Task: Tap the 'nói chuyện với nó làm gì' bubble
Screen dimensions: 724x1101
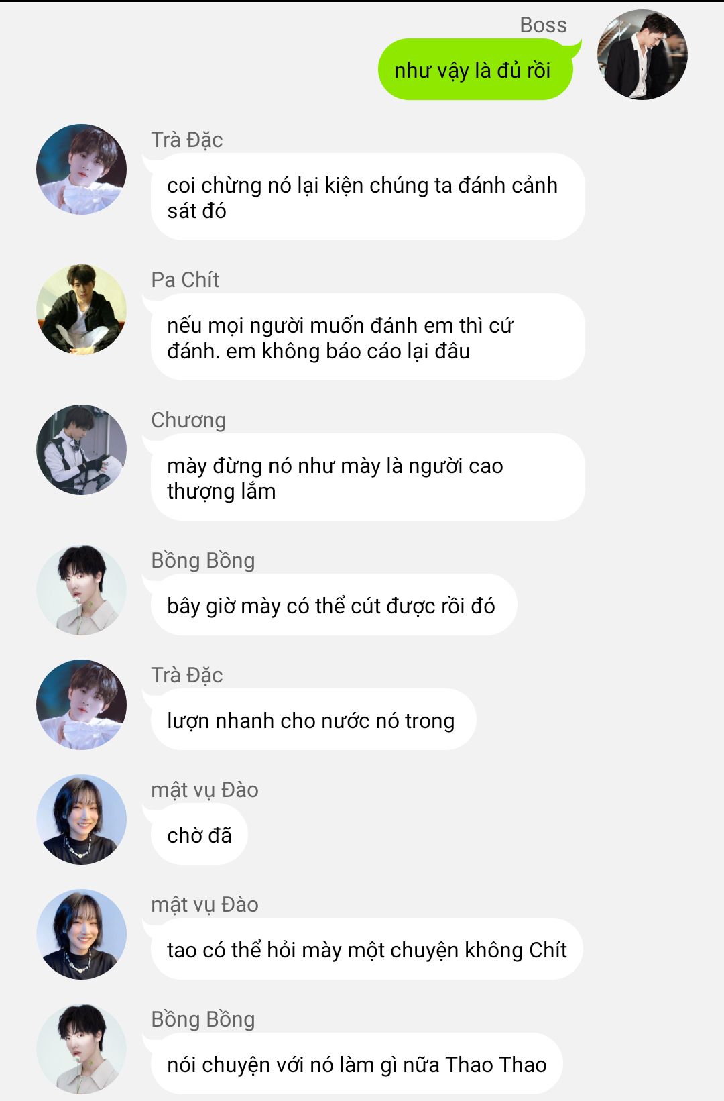Action: point(353,1063)
